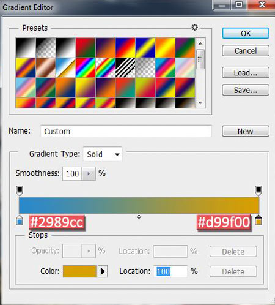This screenshot has width=275, height=305.
Task: Minimize the Gradient Editor window
Action: coord(222,4)
